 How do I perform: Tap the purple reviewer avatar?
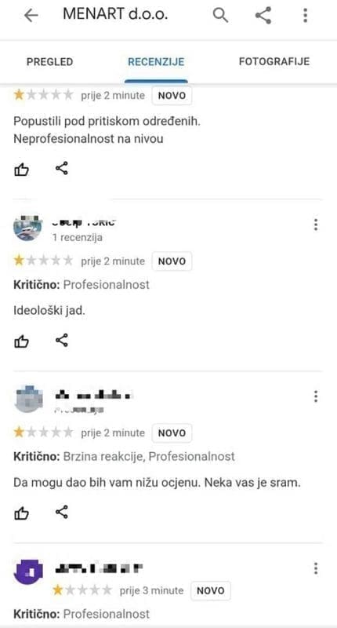click(27, 571)
